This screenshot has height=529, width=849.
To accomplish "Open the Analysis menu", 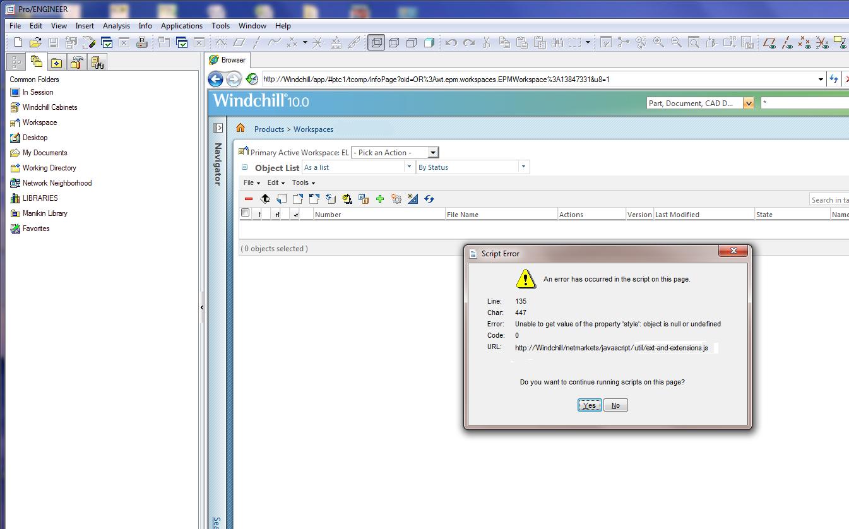I will (x=116, y=26).
